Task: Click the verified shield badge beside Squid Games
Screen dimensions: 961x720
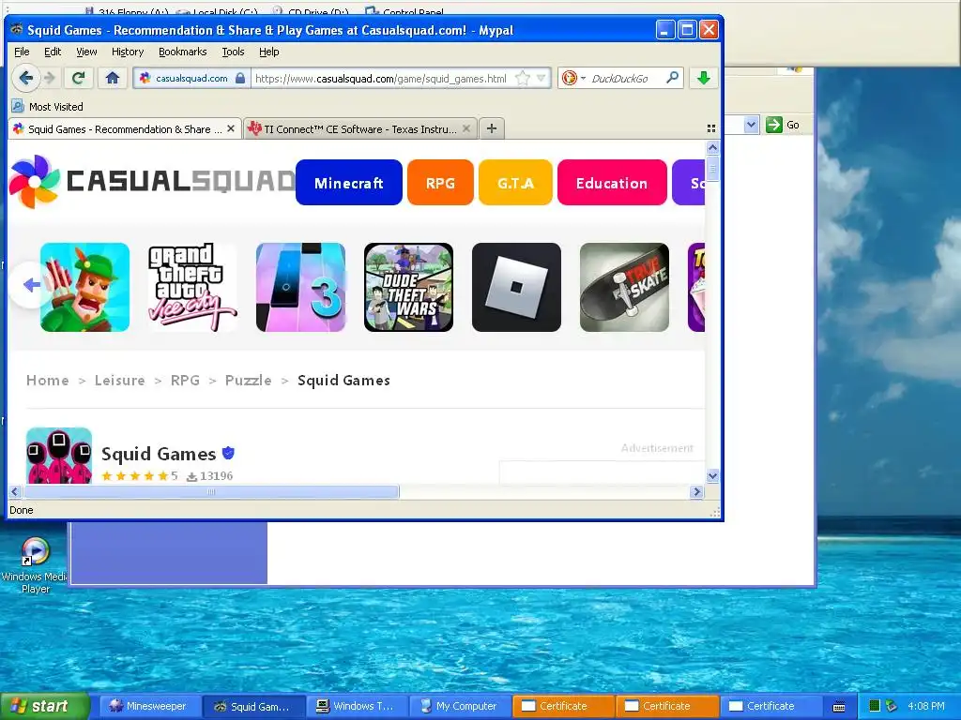Action: coord(228,453)
